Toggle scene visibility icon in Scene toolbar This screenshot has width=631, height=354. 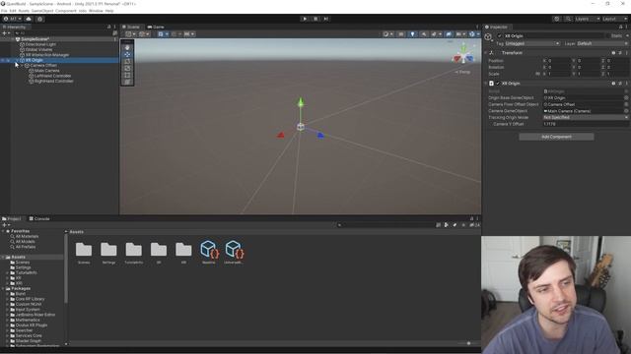(x=449, y=34)
